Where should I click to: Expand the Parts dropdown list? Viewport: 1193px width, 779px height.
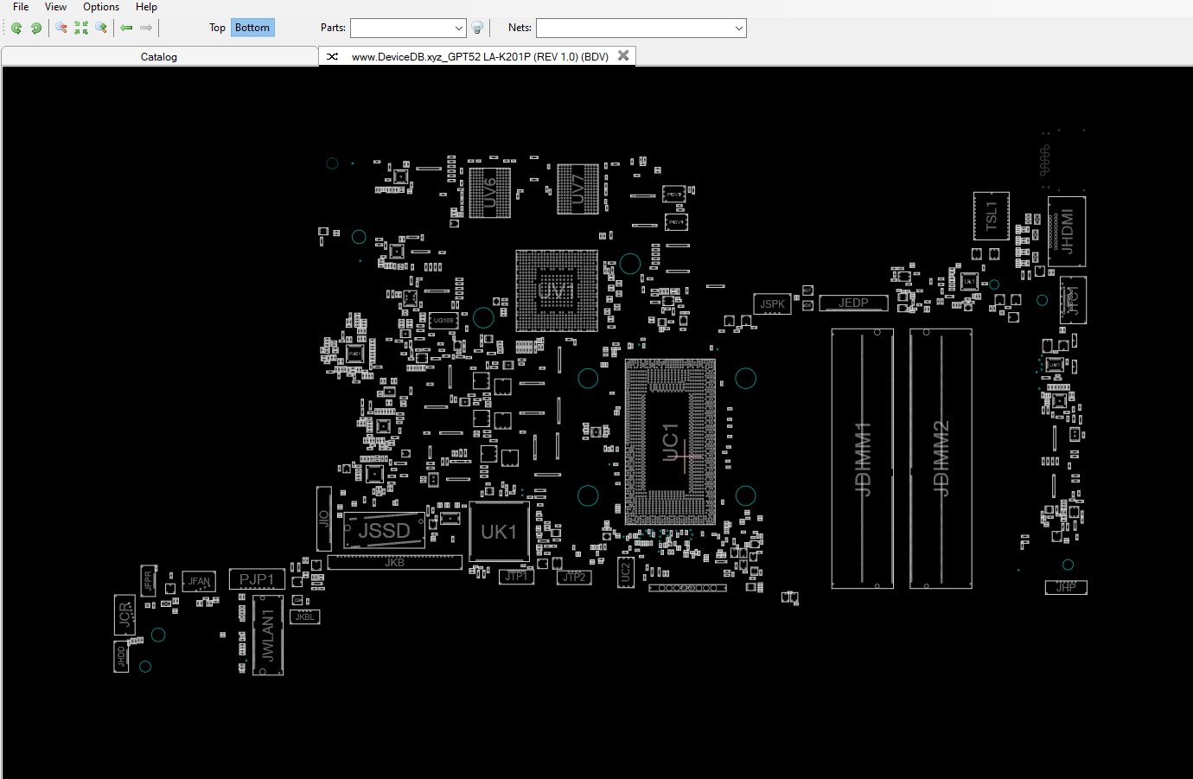click(458, 28)
